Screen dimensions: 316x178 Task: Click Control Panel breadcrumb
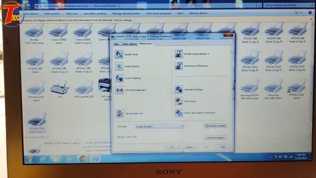click(x=51, y=6)
